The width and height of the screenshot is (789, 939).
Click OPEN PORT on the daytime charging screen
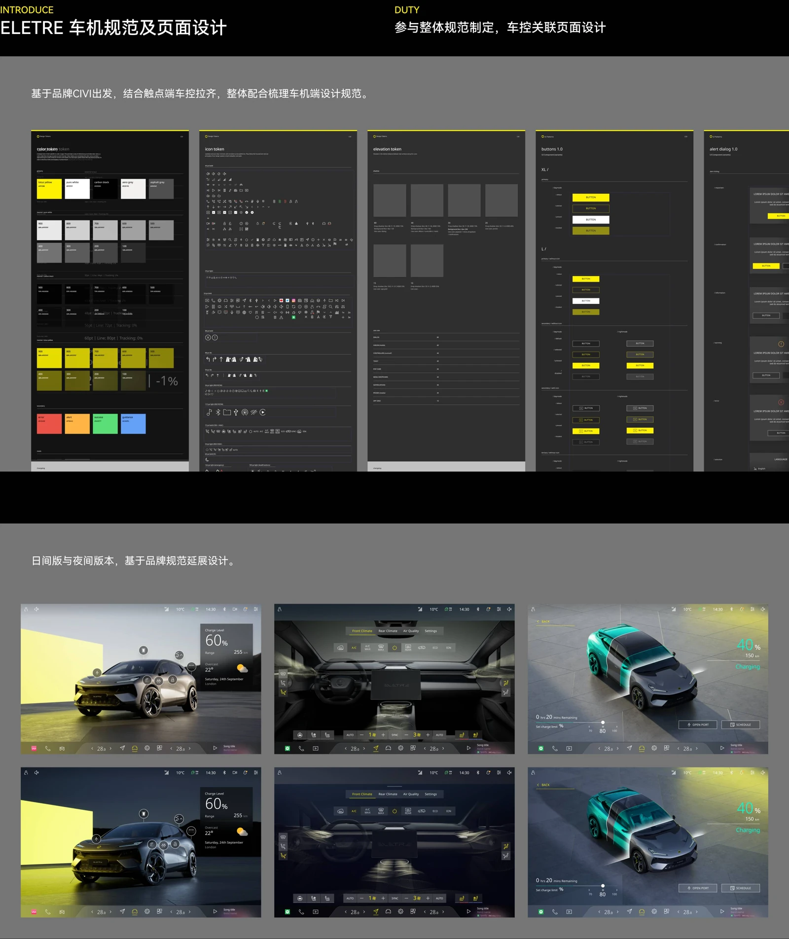pyautogui.click(x=698, y=724)
